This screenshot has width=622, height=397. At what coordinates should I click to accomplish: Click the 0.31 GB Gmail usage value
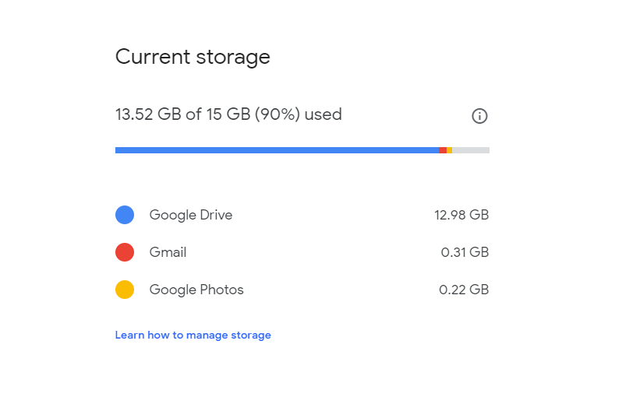[465, 252]
